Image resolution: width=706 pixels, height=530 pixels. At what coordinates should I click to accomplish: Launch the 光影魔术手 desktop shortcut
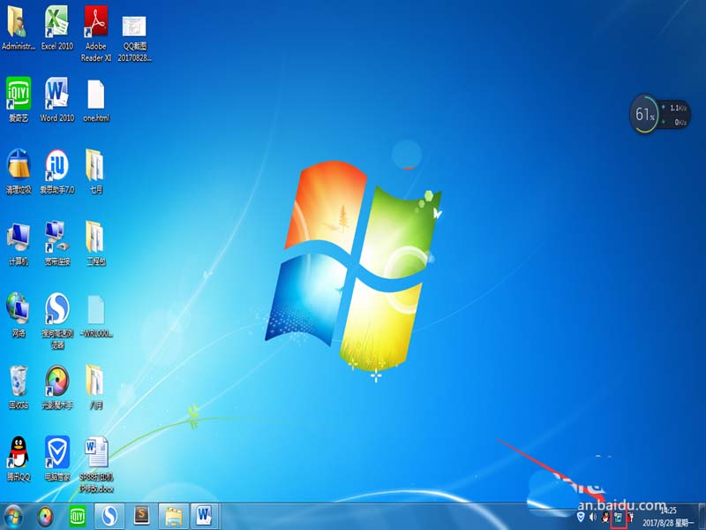point(57,387)
